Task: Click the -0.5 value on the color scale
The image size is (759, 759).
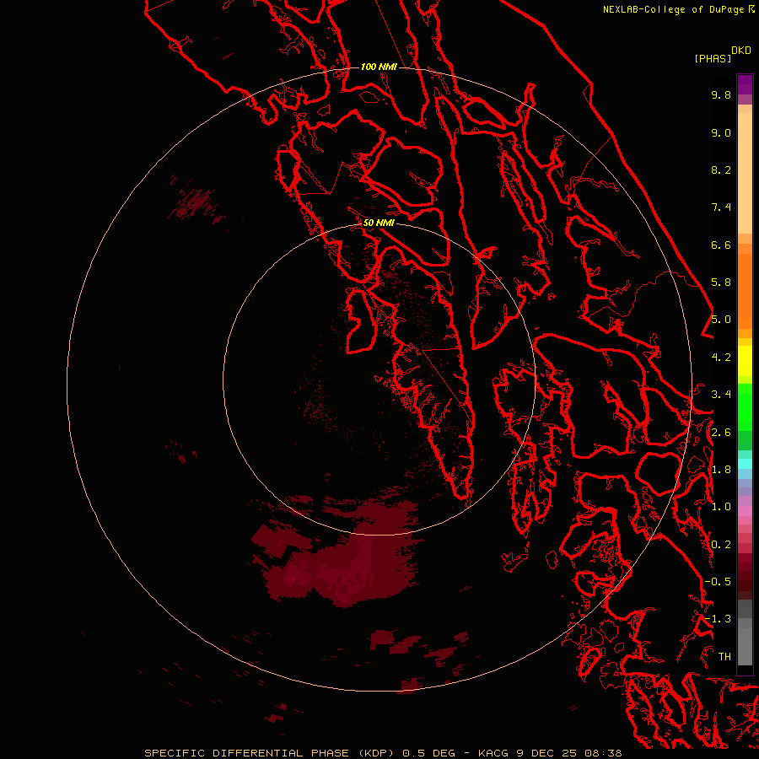Action: pyautogui.click(x=718, y=582)
